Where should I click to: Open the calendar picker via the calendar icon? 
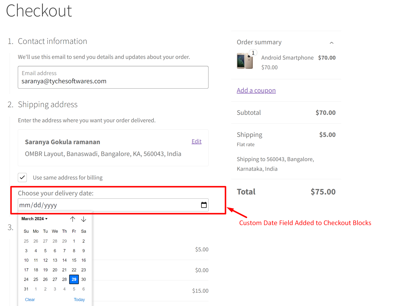coord(204,205)
